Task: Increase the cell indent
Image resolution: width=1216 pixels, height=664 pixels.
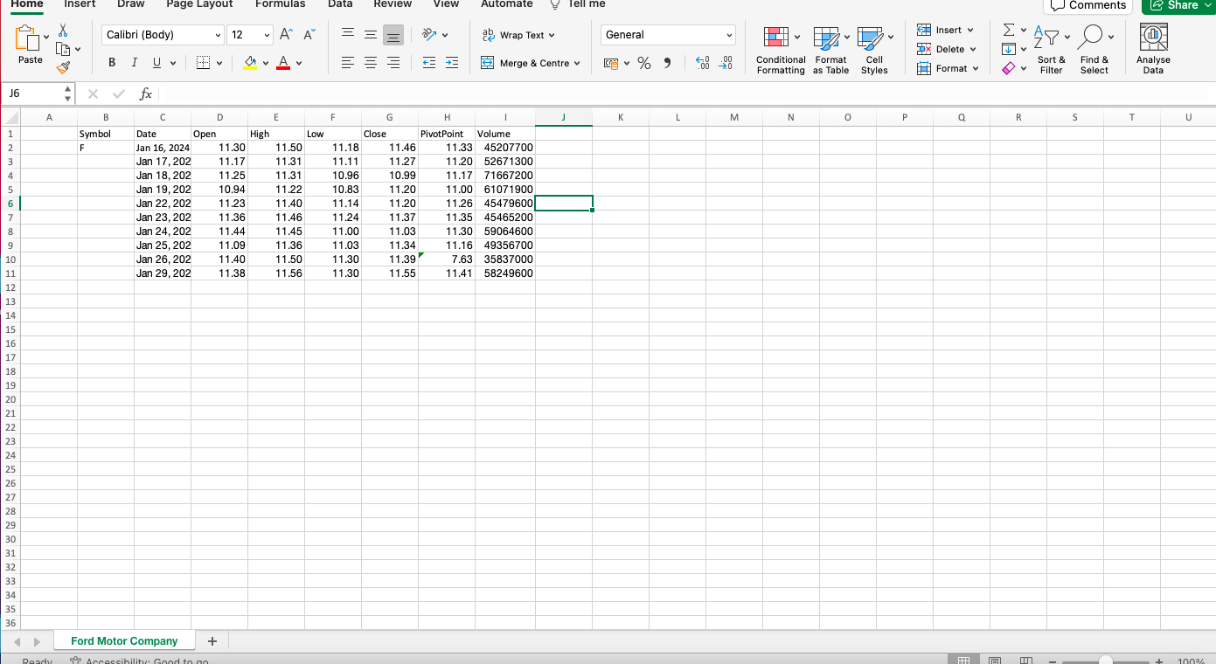Action: [451, 63]
